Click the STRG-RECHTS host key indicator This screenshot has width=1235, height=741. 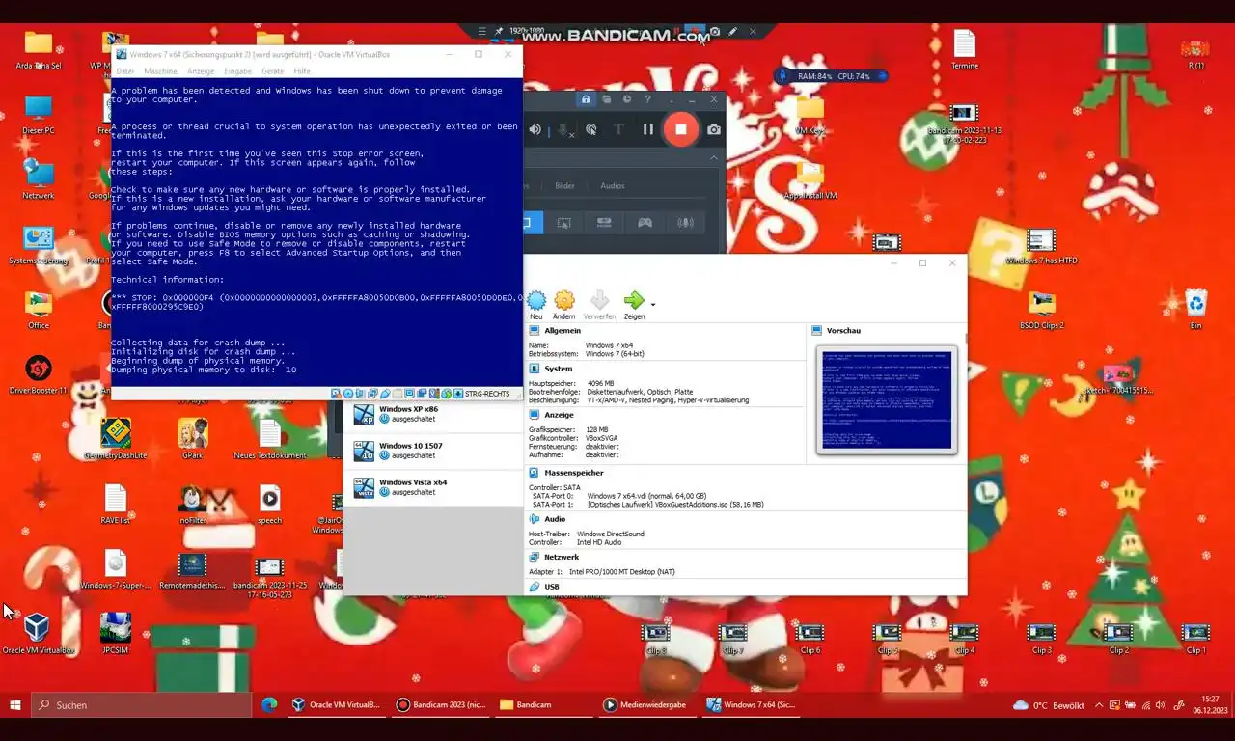(487, 394)
